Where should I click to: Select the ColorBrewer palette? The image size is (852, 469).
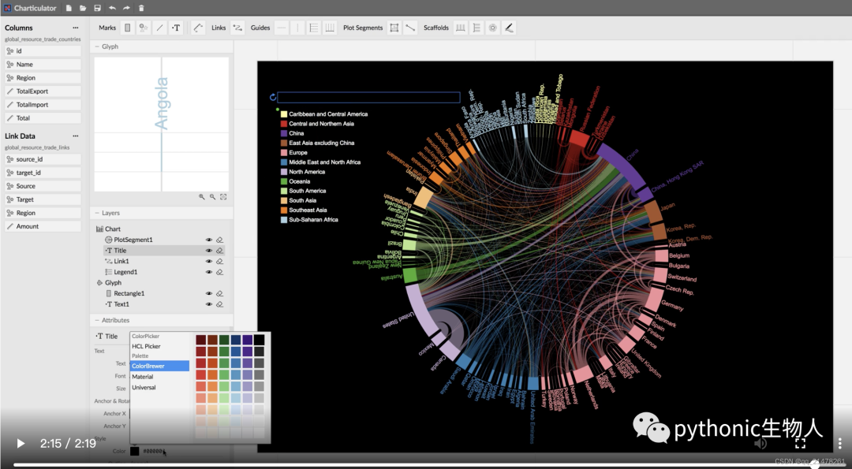point(159,366)
